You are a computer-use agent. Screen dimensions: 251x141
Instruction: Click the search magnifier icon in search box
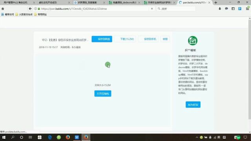click(159, 9)
